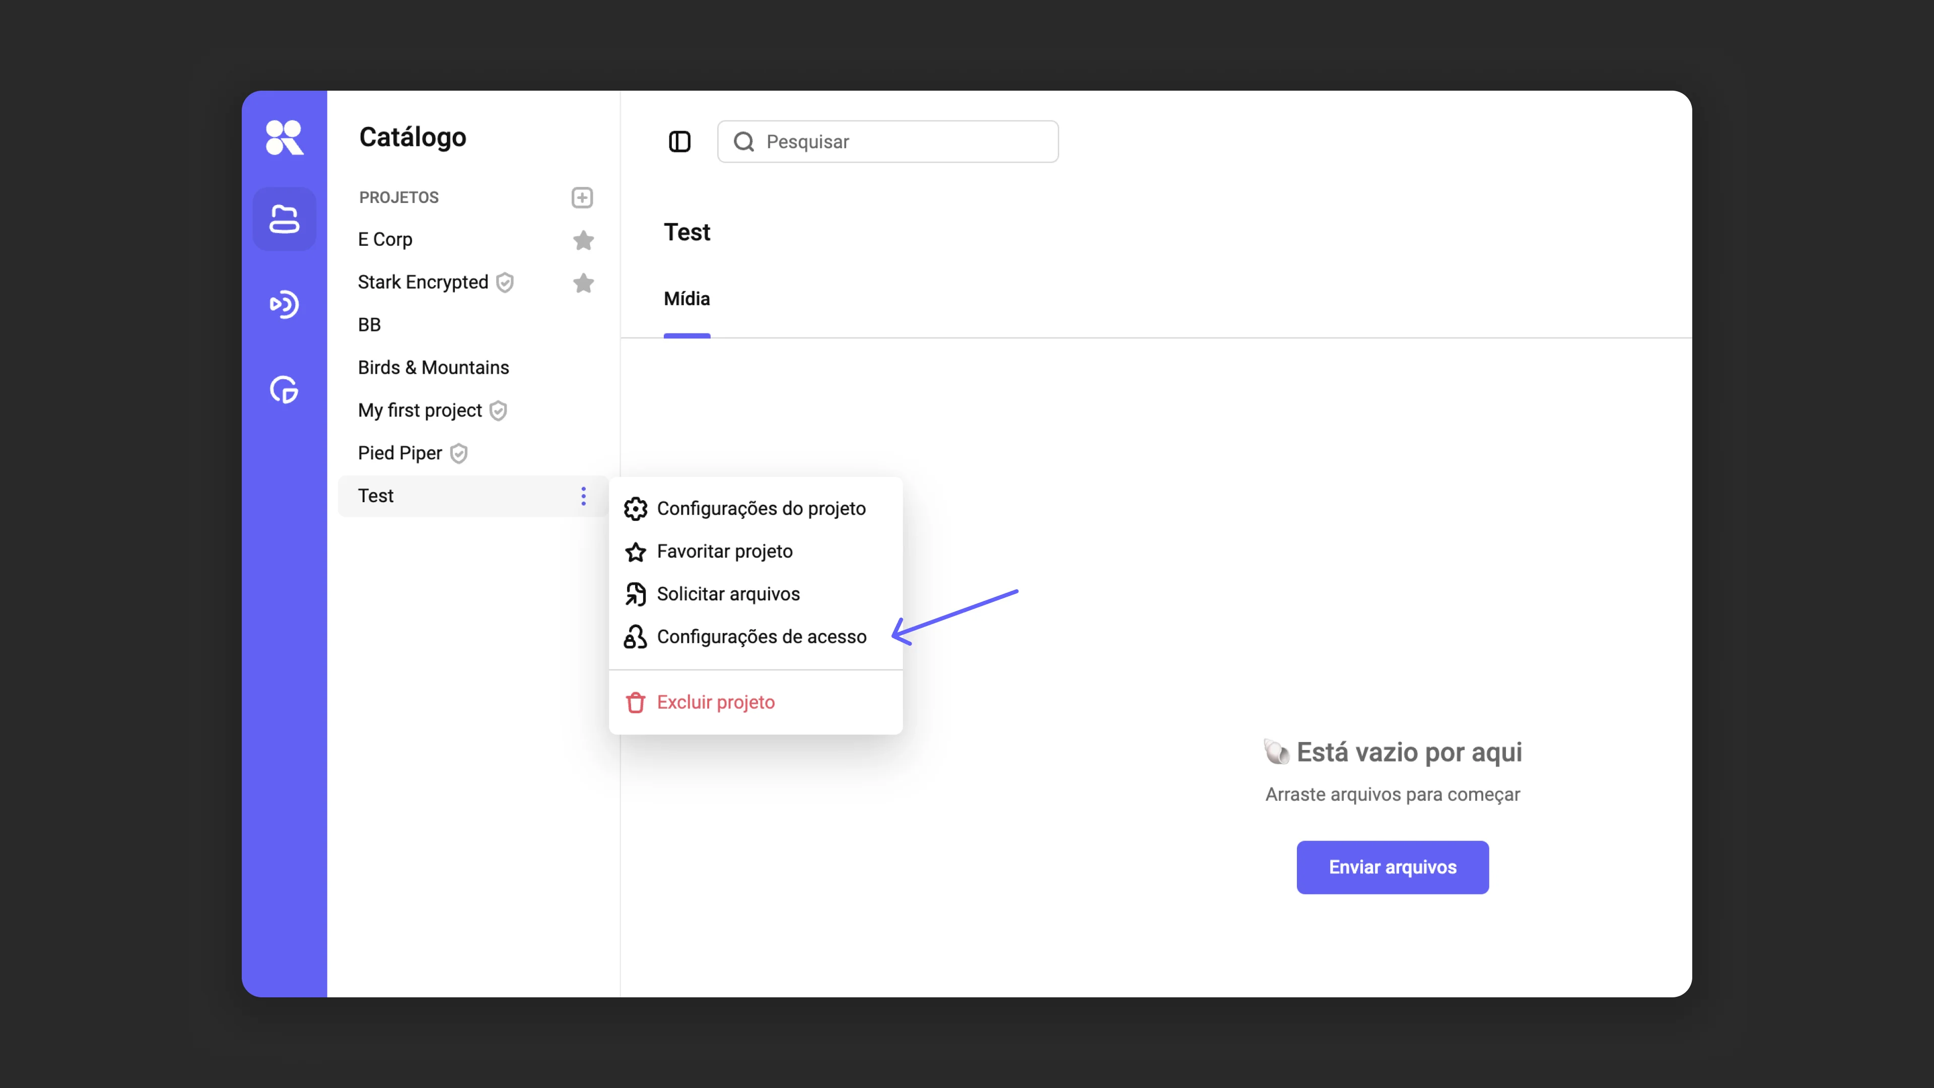The image size is (1934, 1088).
Task: Click 'Arraste arquivos para começar' text
Action: click(x=1393, y=794)
